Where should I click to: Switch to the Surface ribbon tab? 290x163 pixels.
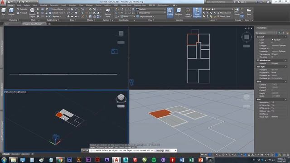[x=27, y=5]
